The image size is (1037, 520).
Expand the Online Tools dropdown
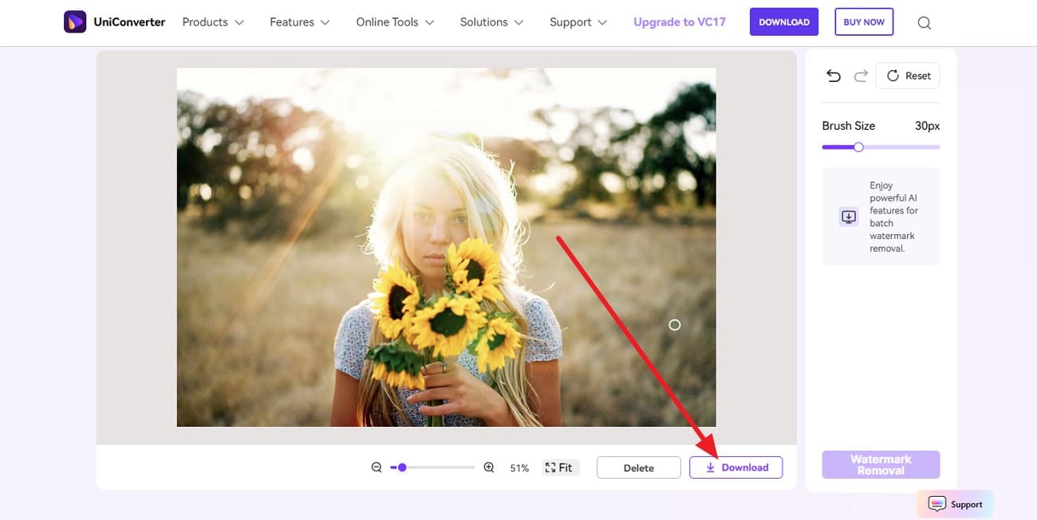388,22
